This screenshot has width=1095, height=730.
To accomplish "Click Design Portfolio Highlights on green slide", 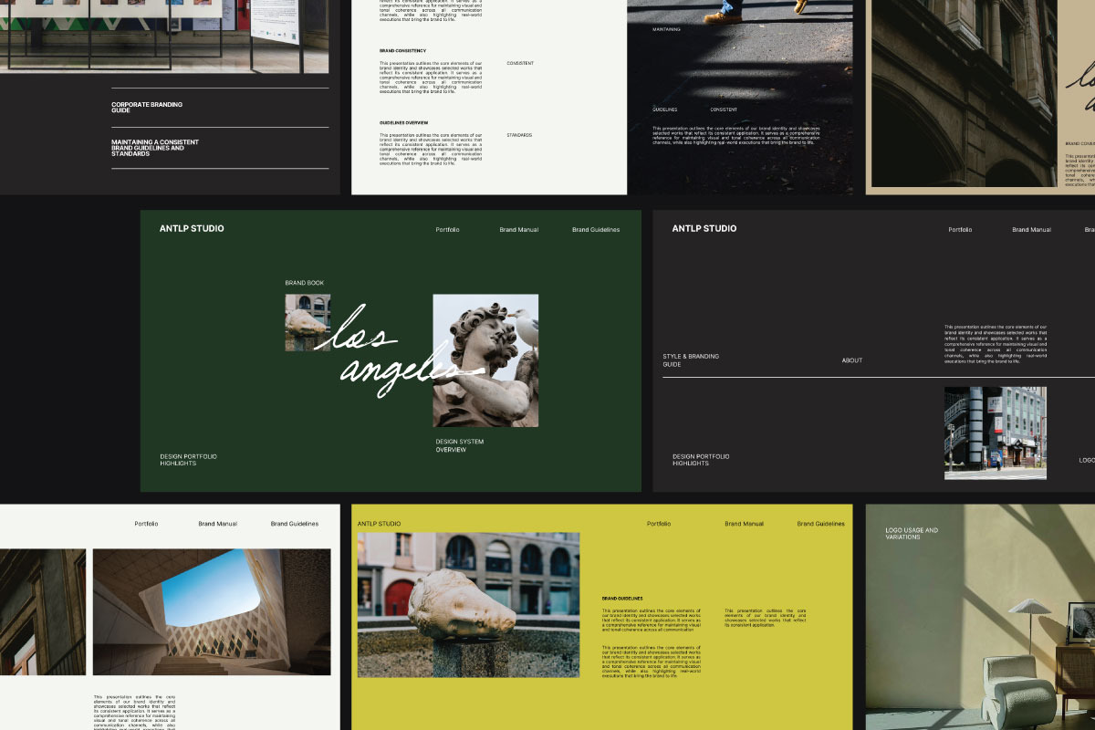I will pyautogui.click(x=188, y=460).
